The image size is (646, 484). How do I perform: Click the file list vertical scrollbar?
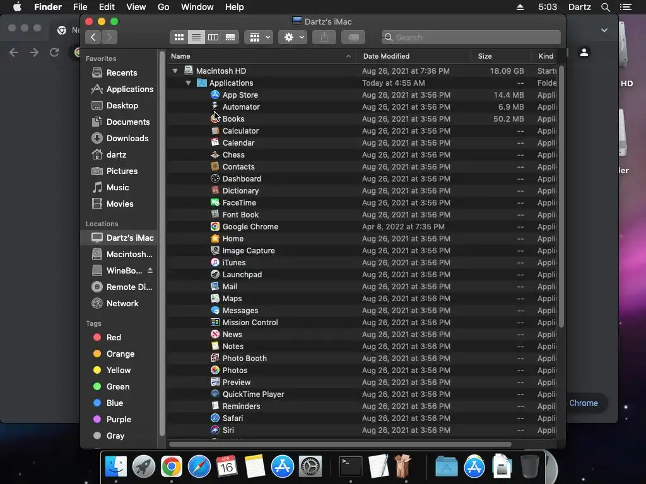561,197
